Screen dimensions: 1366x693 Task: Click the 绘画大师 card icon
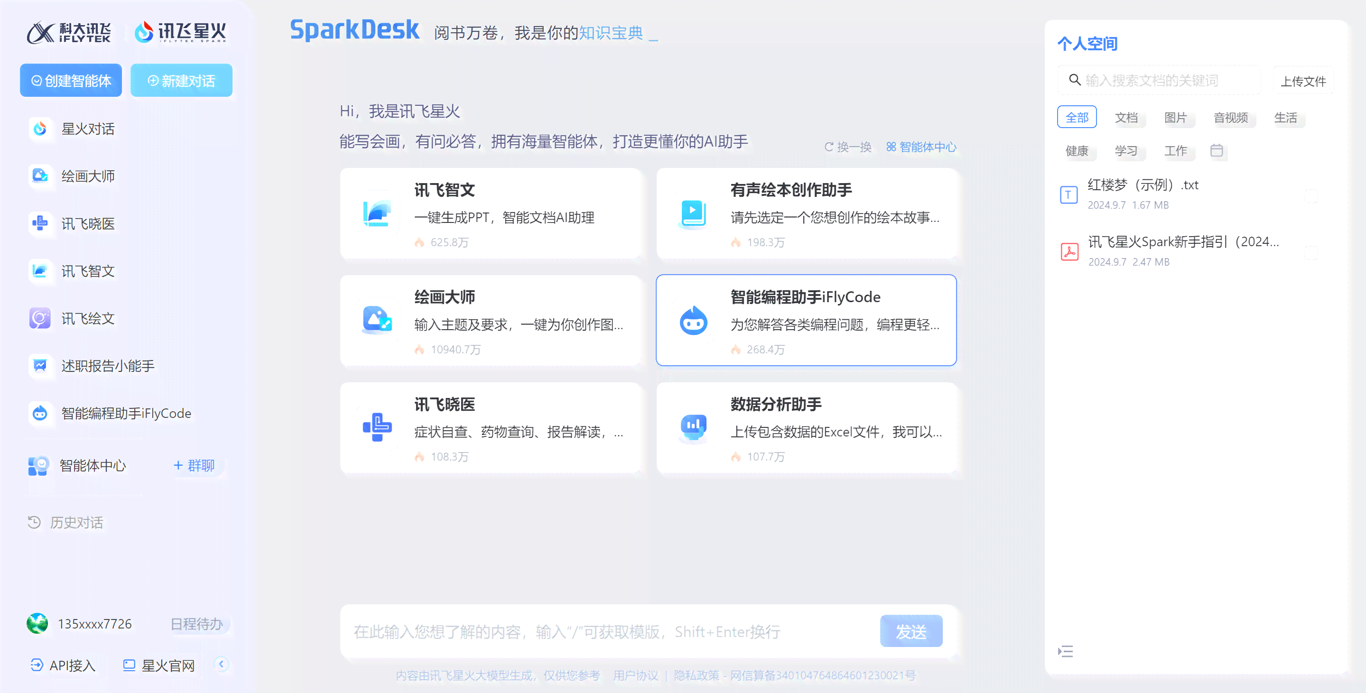[x=377, y=320]
